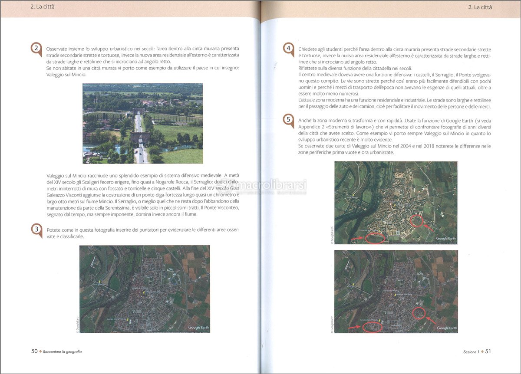Click Google Earth logo on the lowest page 51 map

coord(447,328)
